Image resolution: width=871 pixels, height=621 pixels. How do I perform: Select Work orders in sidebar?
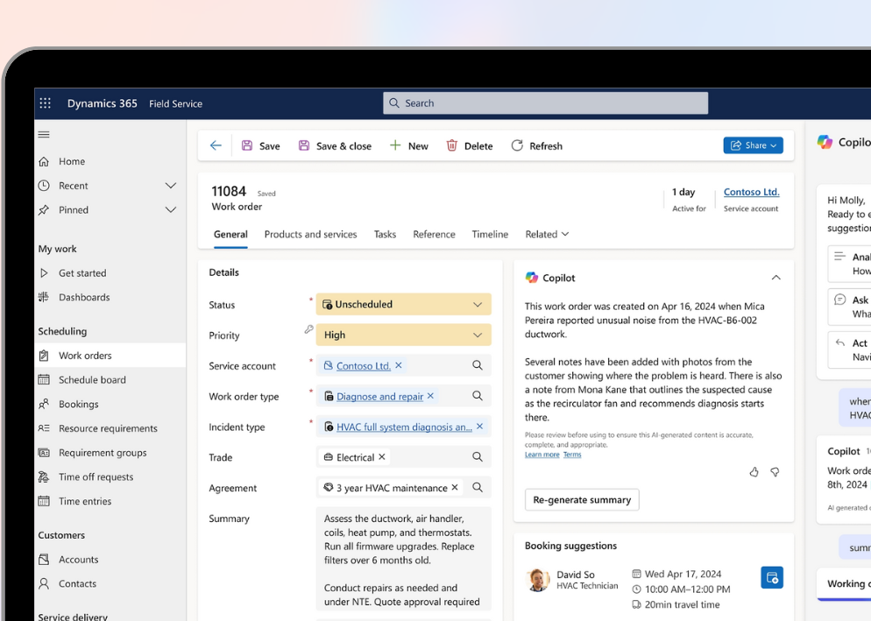point(110,356)
